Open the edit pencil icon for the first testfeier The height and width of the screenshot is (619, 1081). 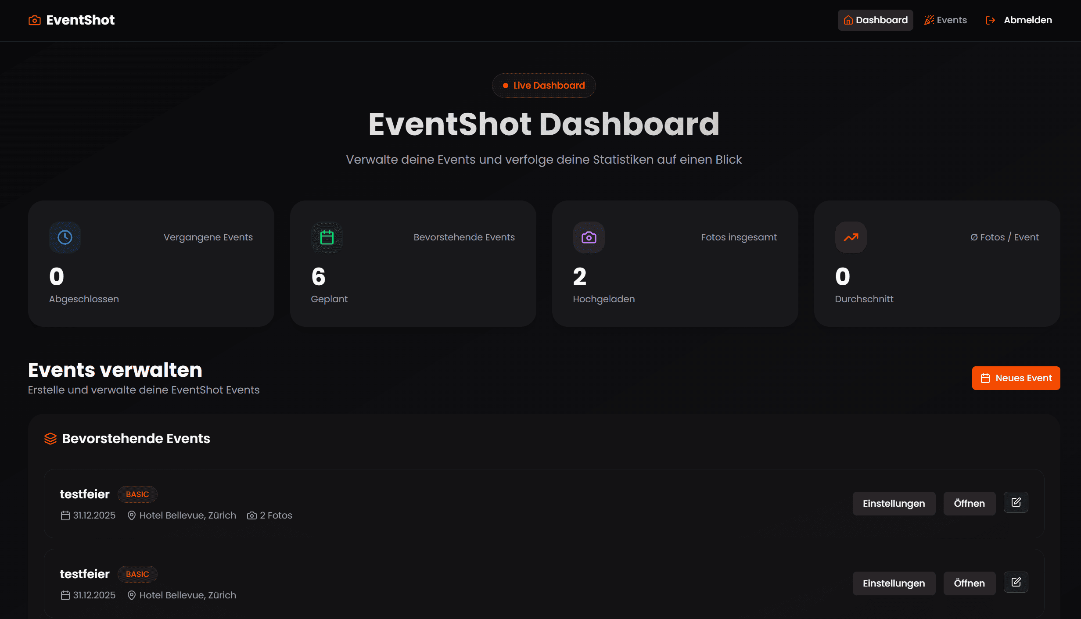(x=1016, y=502)
